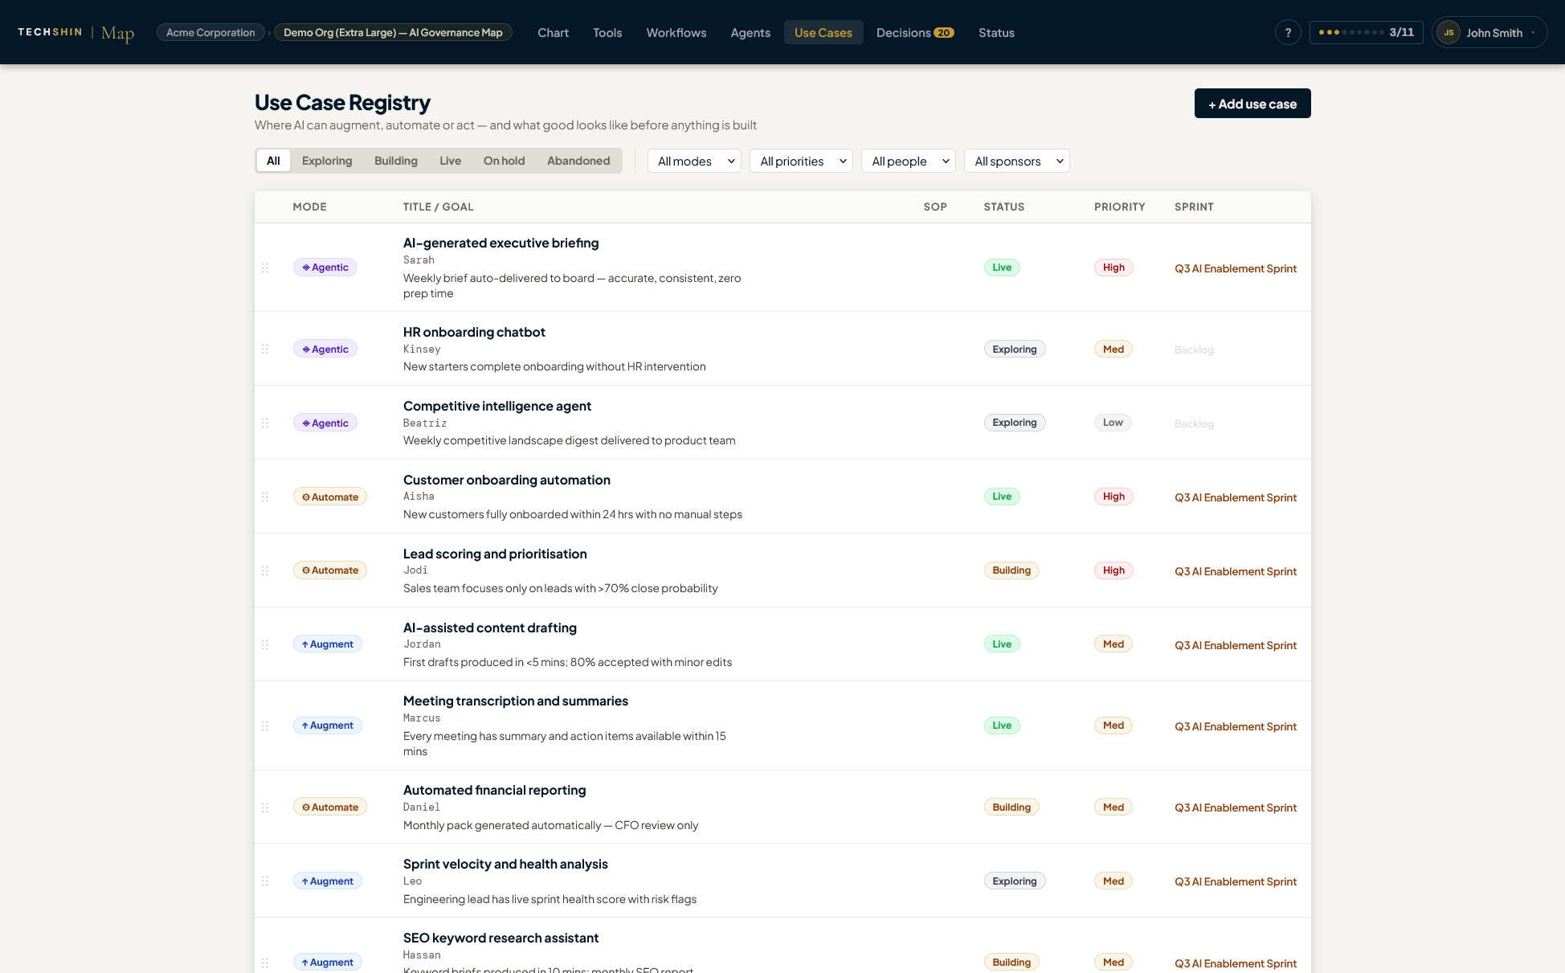
Task: Go to the Tools tab
Action: pyautogui.click(x=607, y=33)
